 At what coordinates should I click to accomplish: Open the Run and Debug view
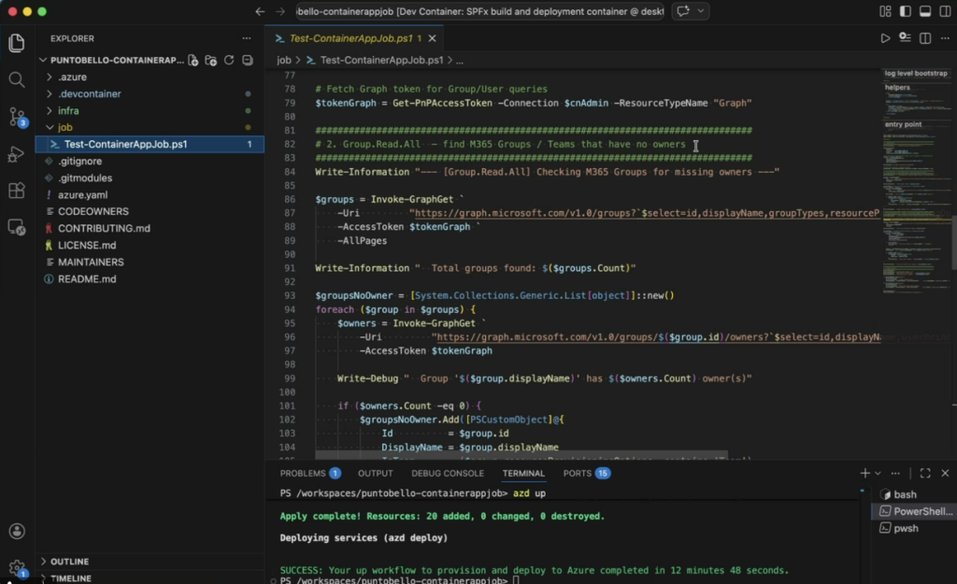tap(16, 154)
